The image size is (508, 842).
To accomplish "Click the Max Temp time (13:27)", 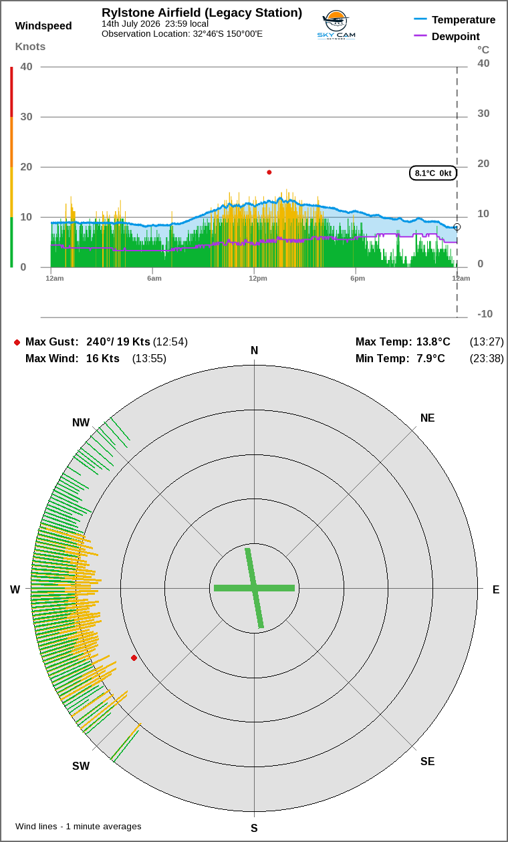I will click(x=487, y=341).
